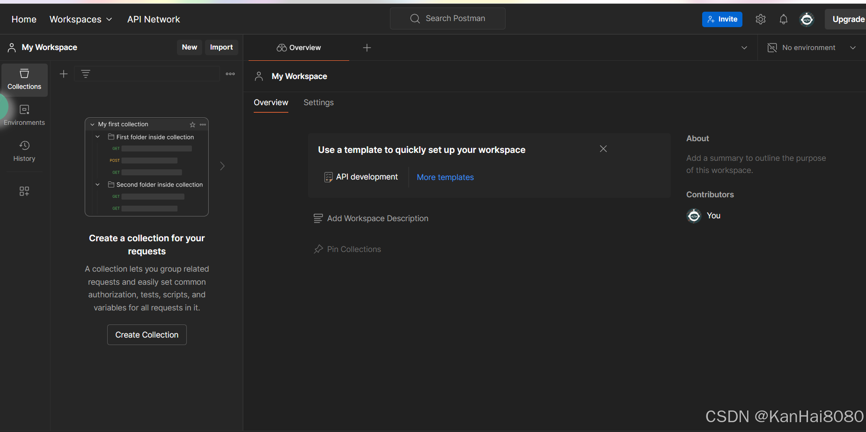This screenshot has width=866, height=432.
Task: Collapse My first collection chevron
Action: 92,124
